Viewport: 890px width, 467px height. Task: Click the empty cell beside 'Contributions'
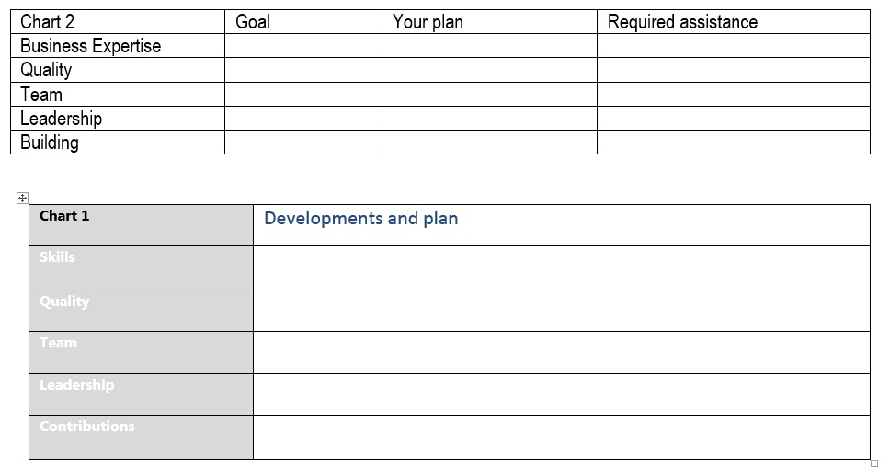point(561,437)
